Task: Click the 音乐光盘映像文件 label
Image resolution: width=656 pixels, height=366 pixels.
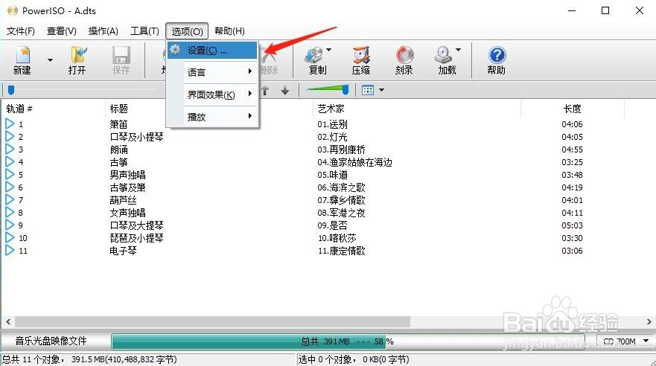Action: point(51,341)
